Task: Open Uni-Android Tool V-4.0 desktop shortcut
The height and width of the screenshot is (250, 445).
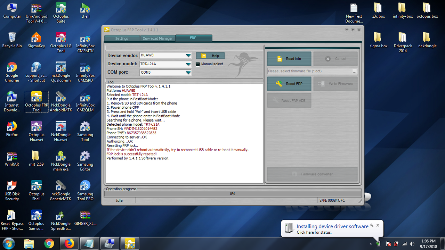Action: pyautogui.click(x=37, y=13)
